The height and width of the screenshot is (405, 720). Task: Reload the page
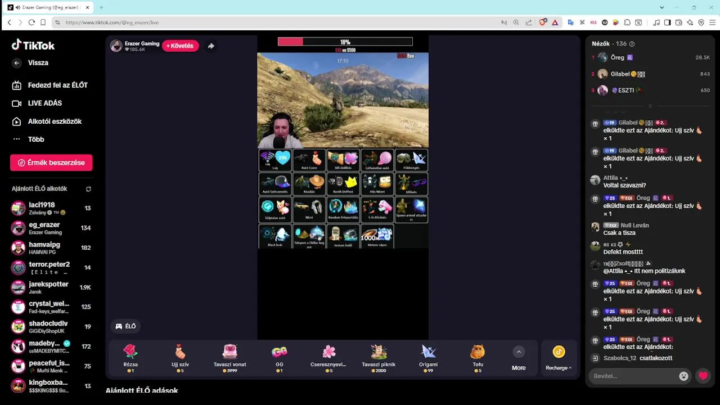tap(31, 22)
